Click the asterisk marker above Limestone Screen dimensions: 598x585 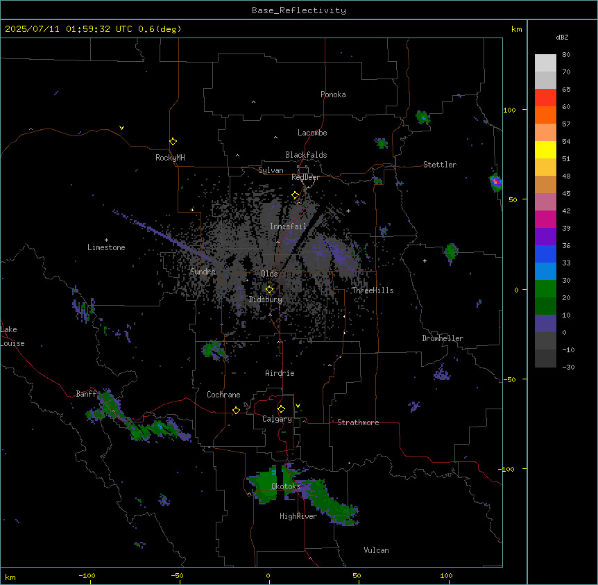106,240
